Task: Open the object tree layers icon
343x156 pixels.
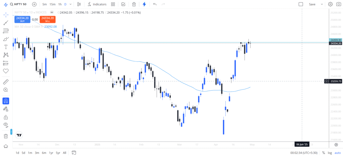Action: [x=6, y=146]
